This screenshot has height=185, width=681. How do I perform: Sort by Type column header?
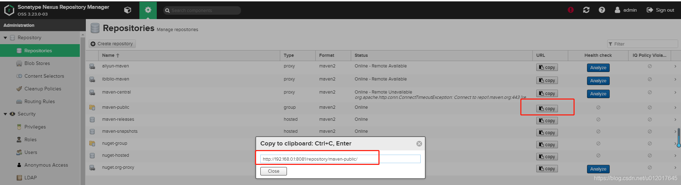tap(298, 55)
